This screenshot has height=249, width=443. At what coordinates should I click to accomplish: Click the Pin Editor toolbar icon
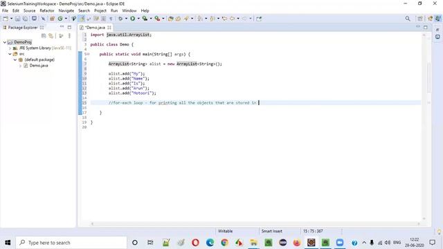(259, 19)
